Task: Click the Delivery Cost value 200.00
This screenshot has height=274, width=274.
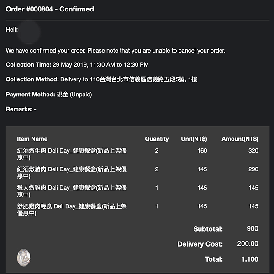Action: click(x=248, y=243)
